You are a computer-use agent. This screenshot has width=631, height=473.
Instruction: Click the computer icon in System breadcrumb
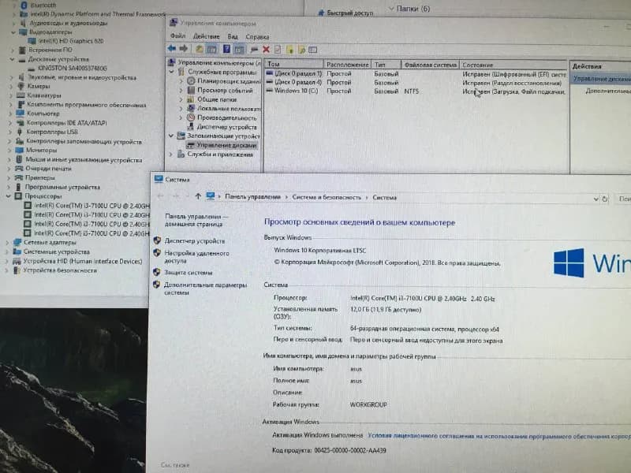pos(211,196)
